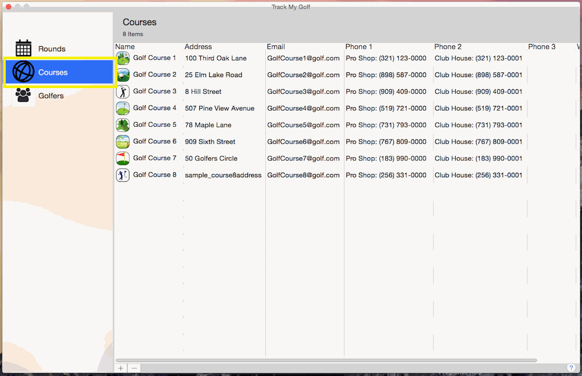This screenshot has width=582, height=376.
Task: Open the Golfers people icon
Action: tap(24, 95)
